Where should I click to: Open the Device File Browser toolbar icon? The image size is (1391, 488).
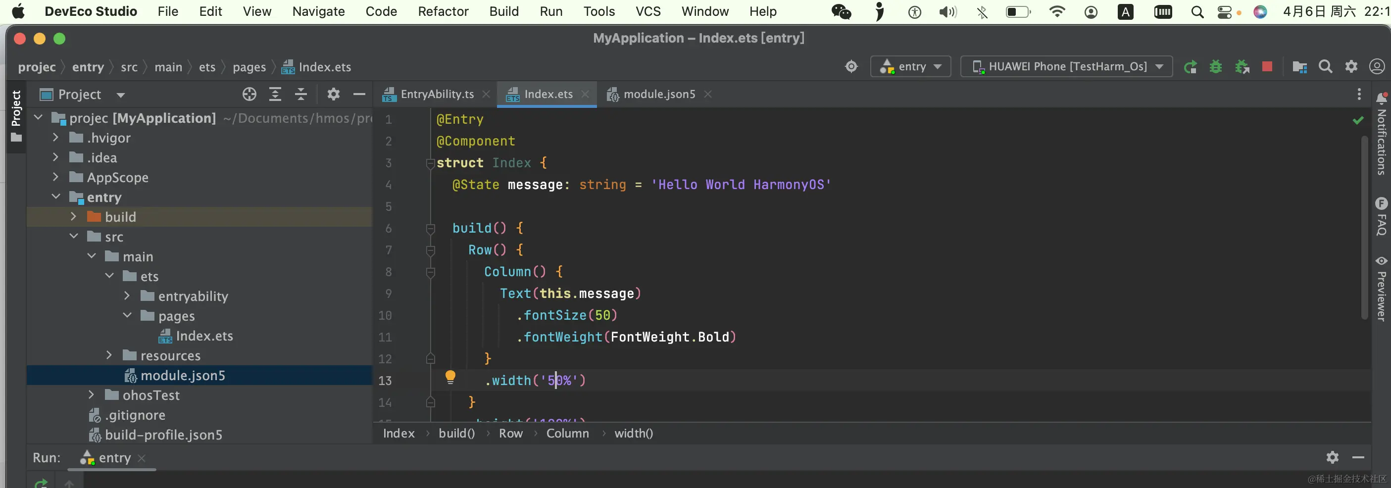(x=1299, y=67)
